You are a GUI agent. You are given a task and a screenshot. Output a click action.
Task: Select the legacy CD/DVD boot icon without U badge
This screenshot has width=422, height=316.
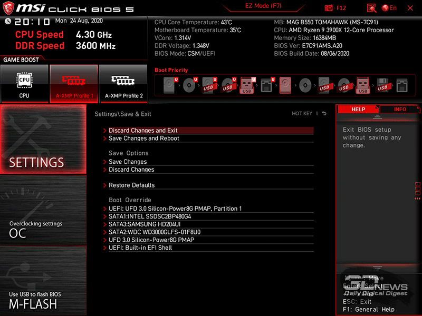[x=305, y=85]
